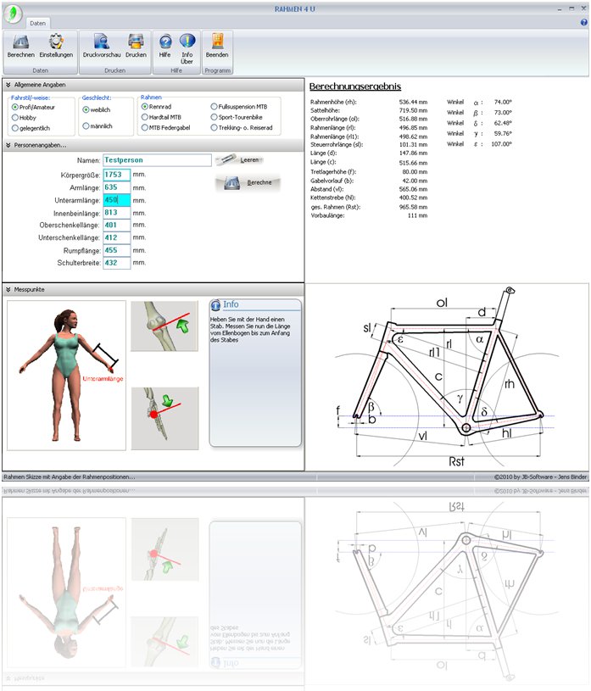The height and width of the screenshot is (691, 591).
Task: Click the Info Über icon
Action: point(187,41)
